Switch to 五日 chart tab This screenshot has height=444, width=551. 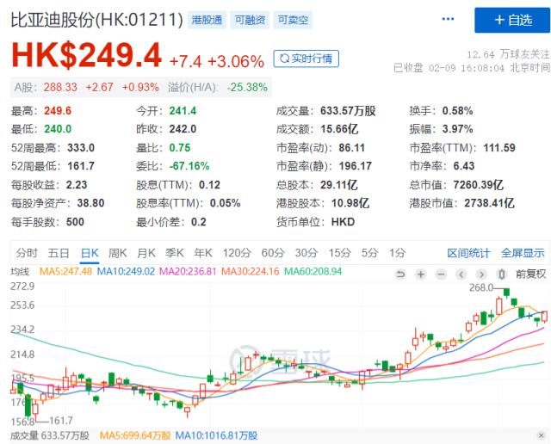coord(59,253)
